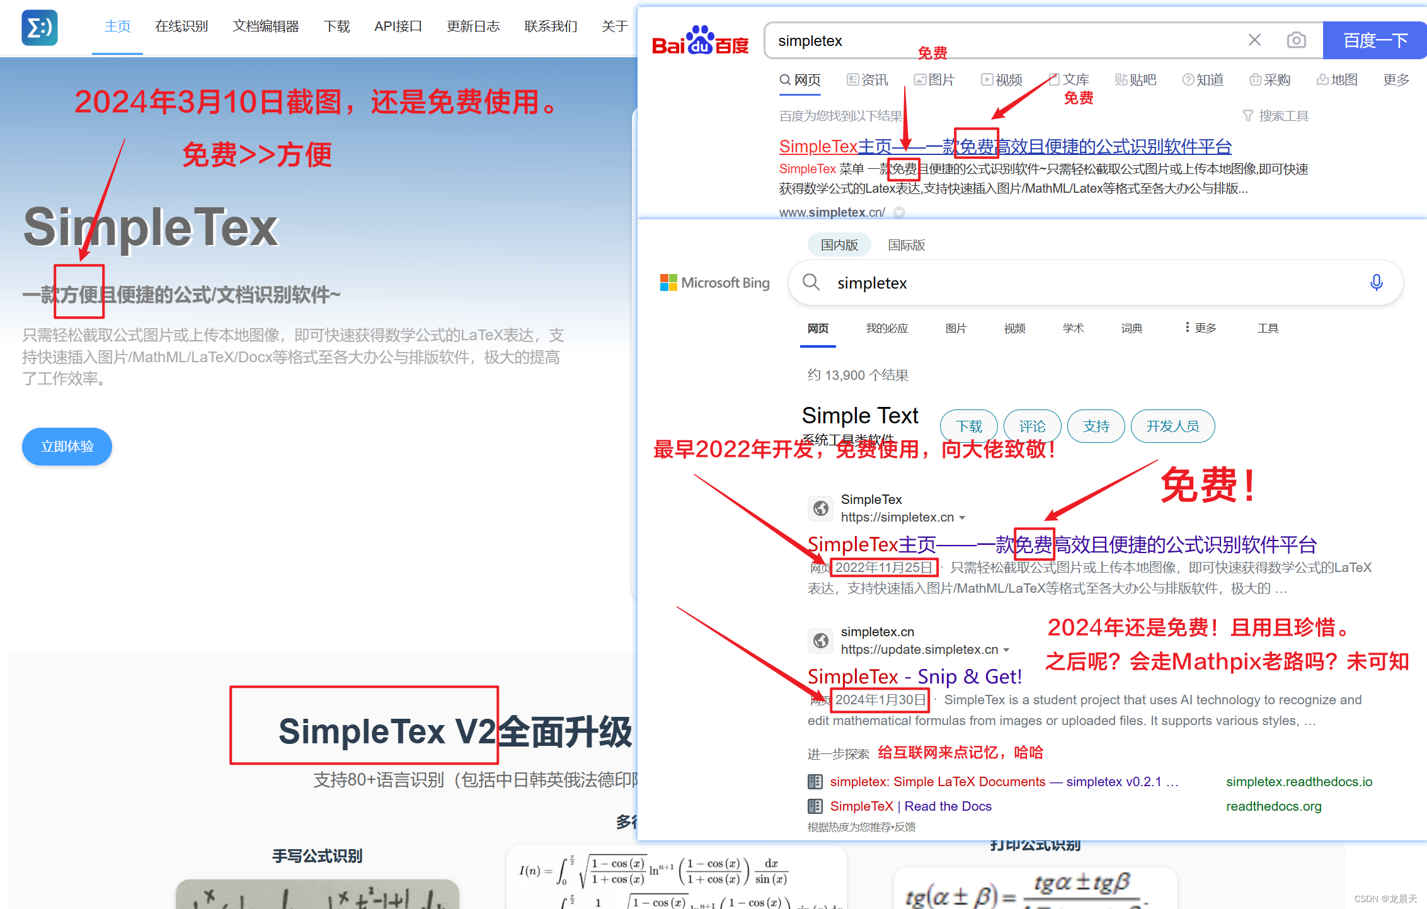
Task: Clear the Baidu search box with X icon
Action: click(x=1254, y=40)
